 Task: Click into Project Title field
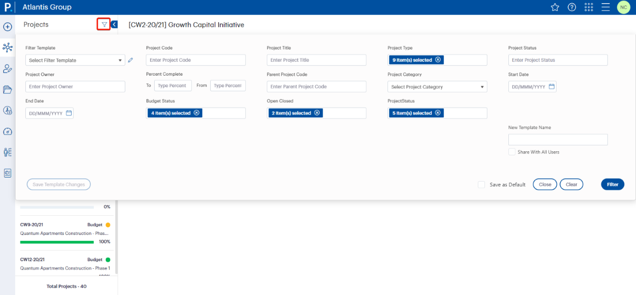pyautogui.click(x=316, y=60)
